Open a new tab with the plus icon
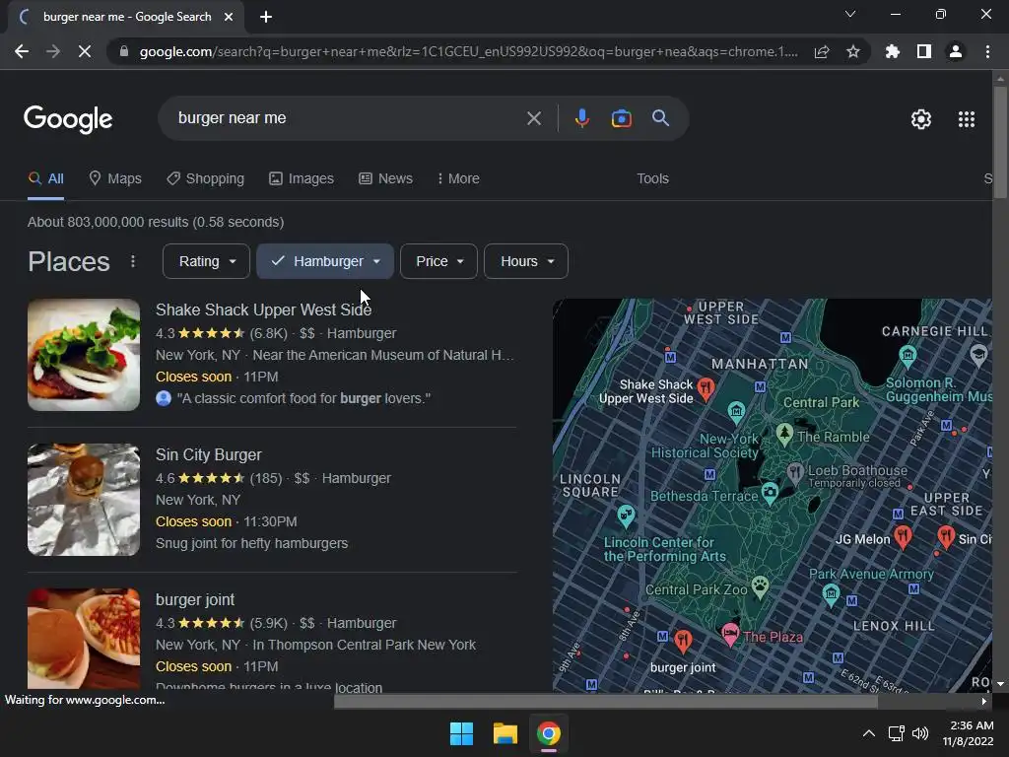This screenshot has width=1009, height=757. (x=266, y=17)
